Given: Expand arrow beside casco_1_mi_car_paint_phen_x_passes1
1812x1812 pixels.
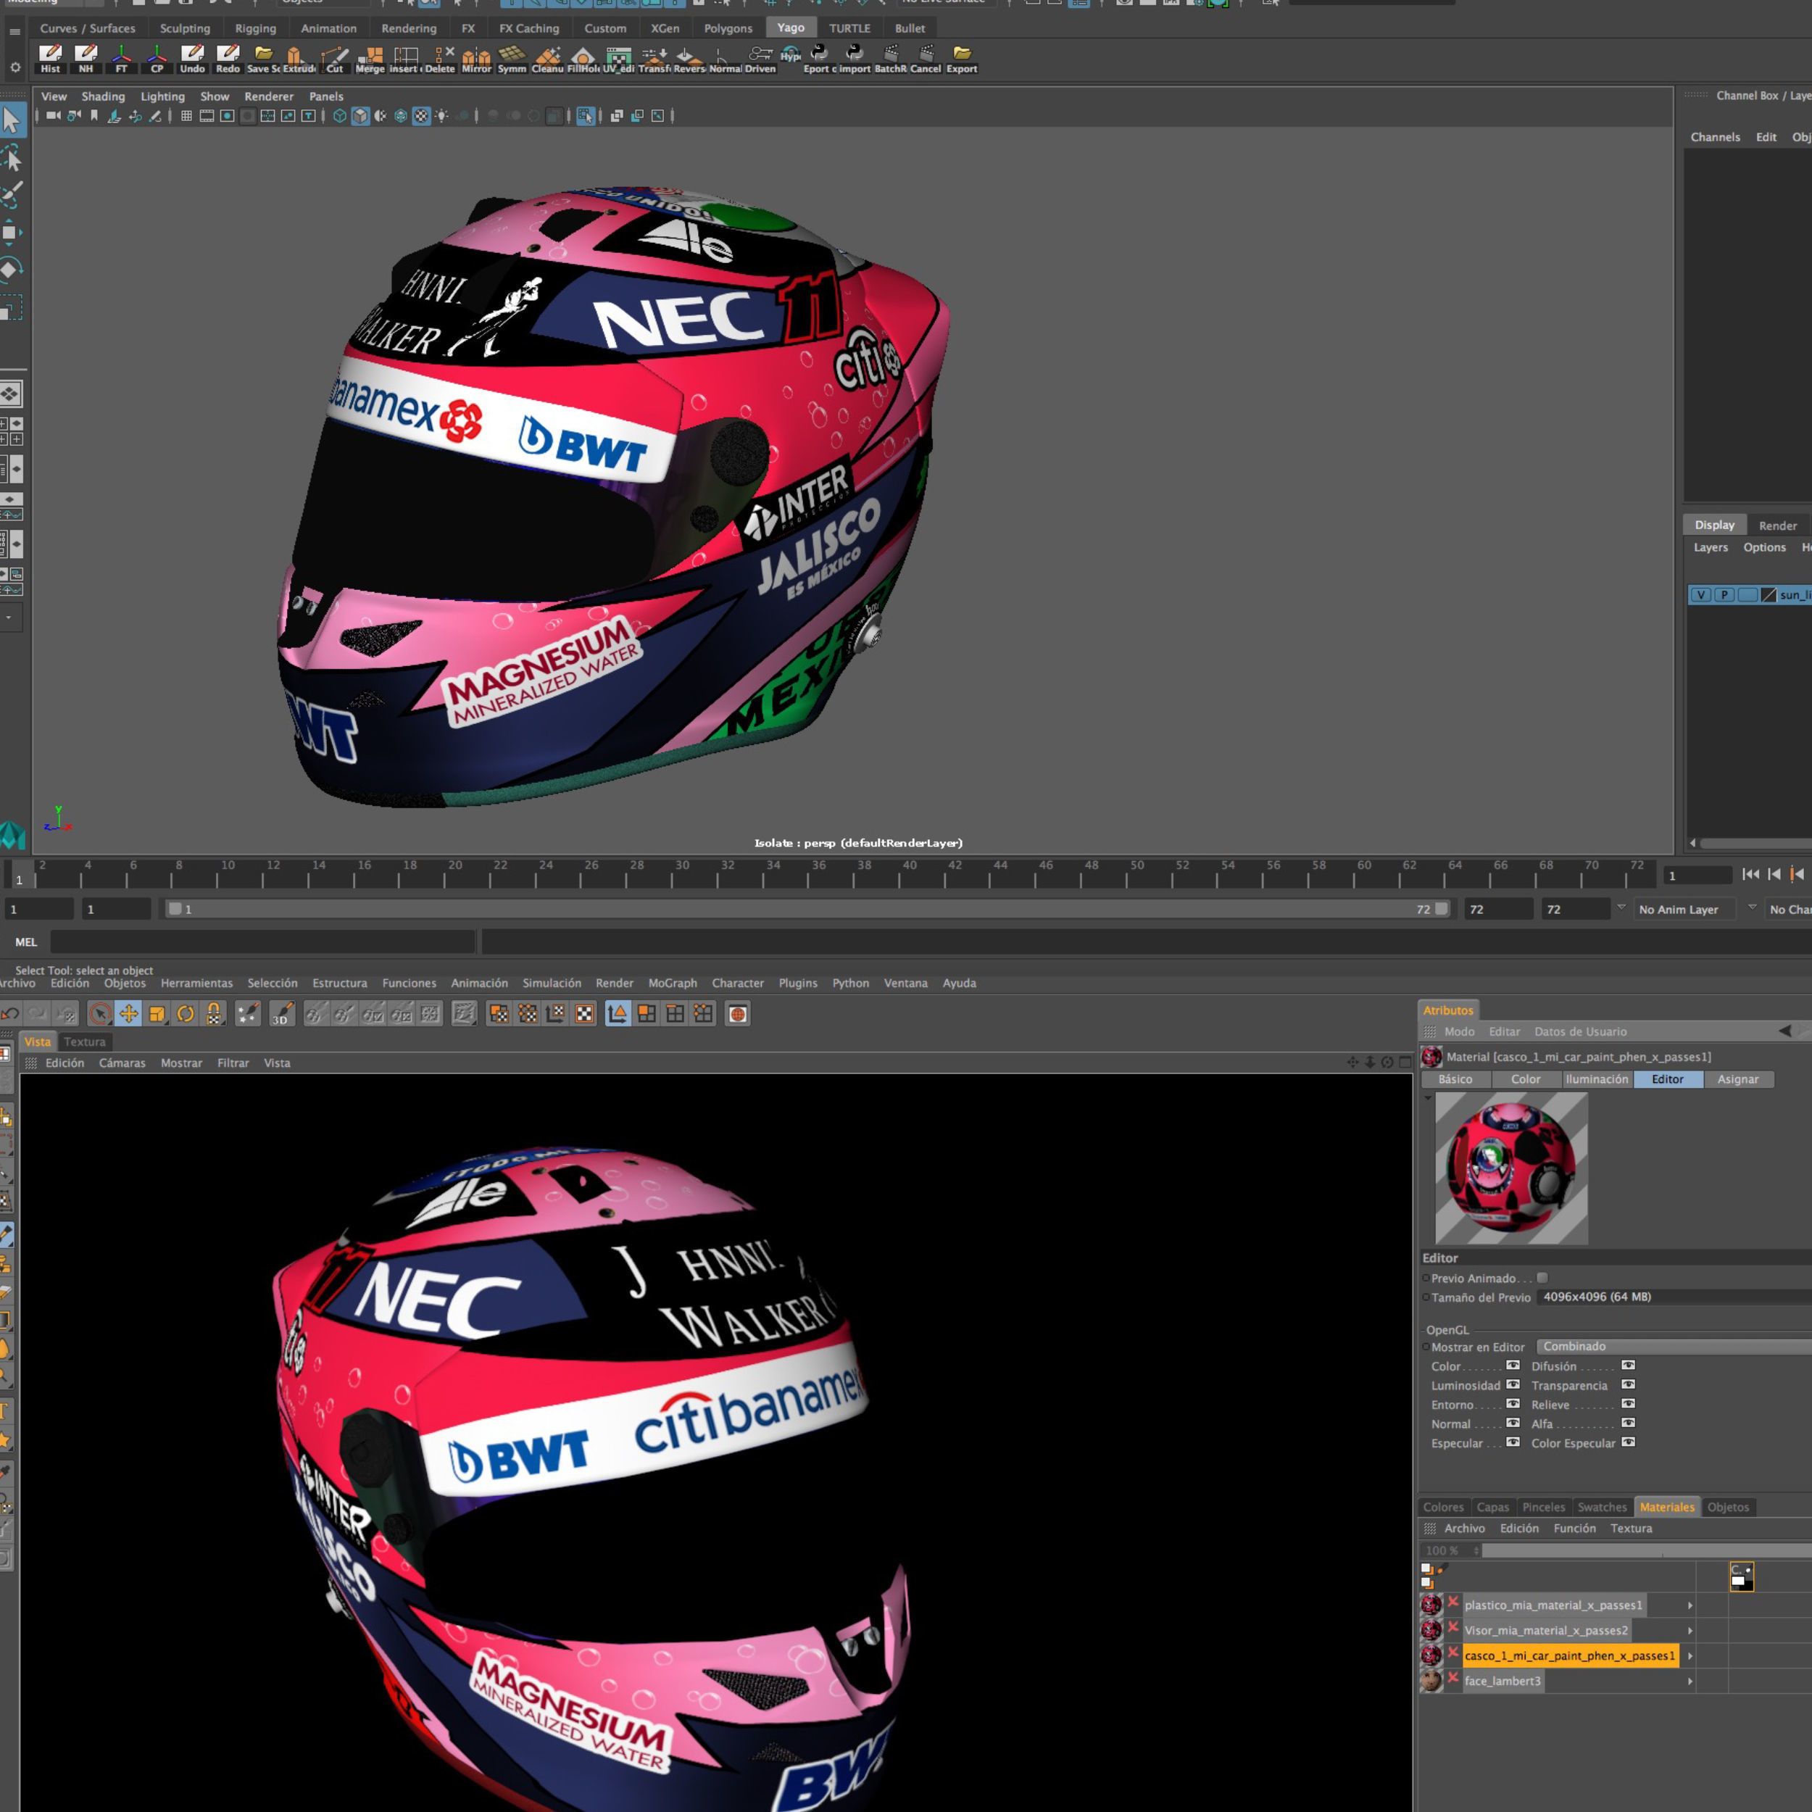Looking at the screenshot, I should point(1690,1656).
